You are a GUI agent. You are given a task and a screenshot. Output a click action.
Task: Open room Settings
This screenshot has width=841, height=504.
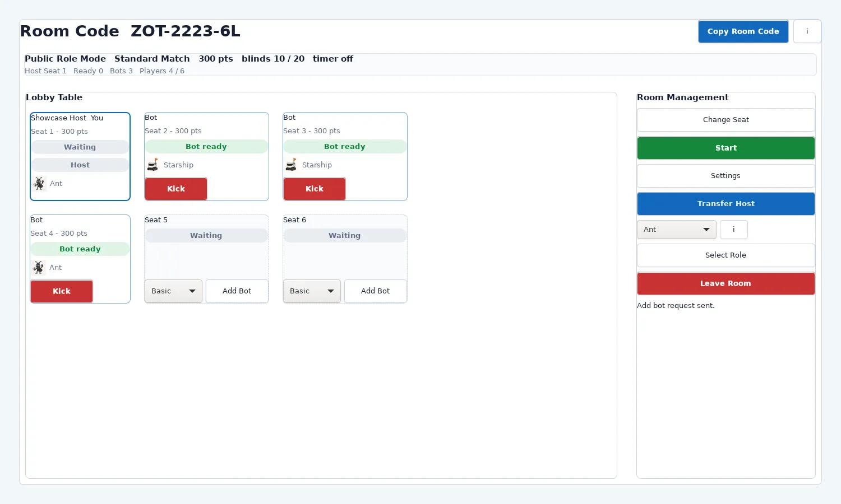point(726,176)
